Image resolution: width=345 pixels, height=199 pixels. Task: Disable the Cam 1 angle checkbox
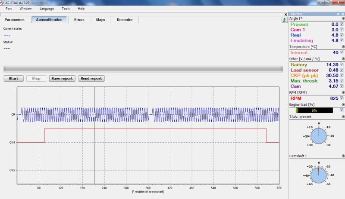[342, 30]
